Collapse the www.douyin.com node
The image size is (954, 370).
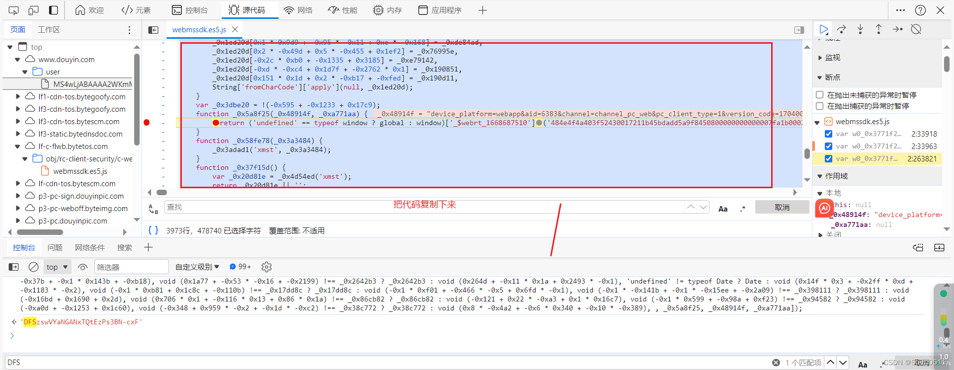(17, 60)
